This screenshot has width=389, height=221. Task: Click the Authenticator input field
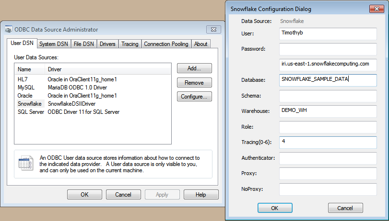coord(328,158)
